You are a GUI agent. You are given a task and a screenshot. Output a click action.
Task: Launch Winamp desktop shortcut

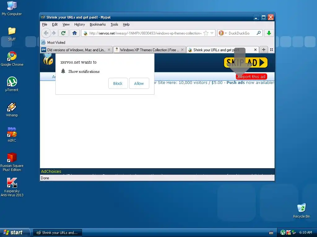(12, 110)
